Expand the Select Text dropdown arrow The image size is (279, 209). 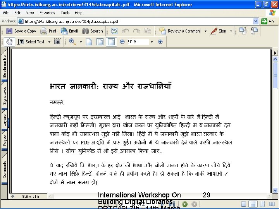[49, 42]
